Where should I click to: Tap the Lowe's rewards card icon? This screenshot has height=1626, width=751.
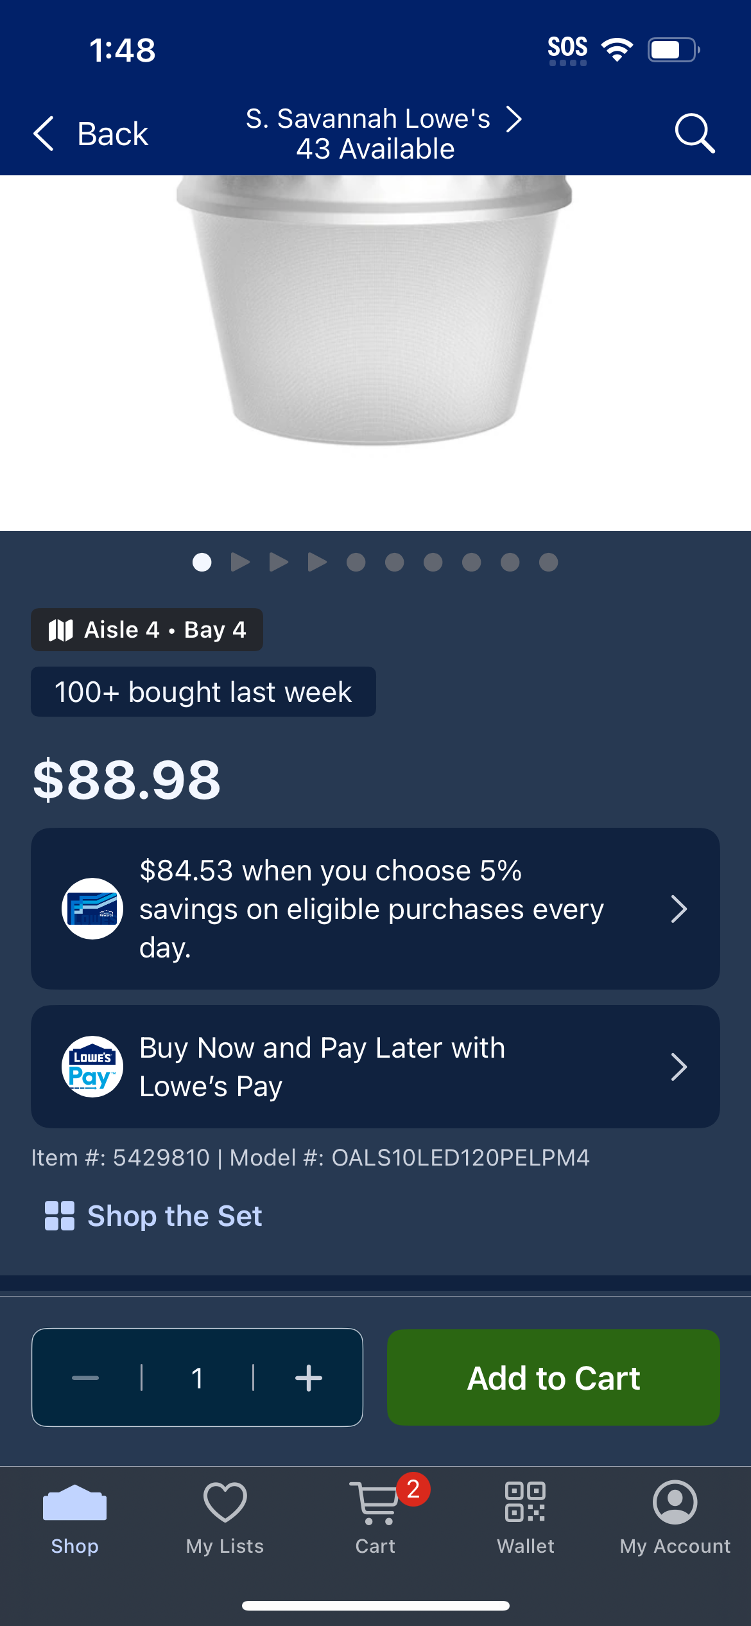pos(92,909)
